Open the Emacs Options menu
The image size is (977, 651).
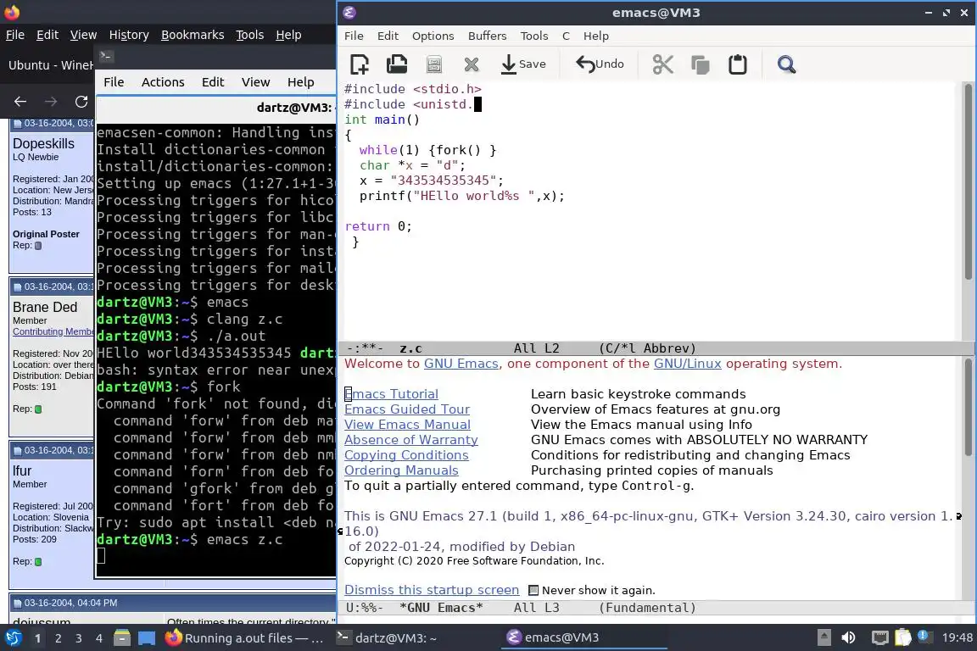point(433,36)
